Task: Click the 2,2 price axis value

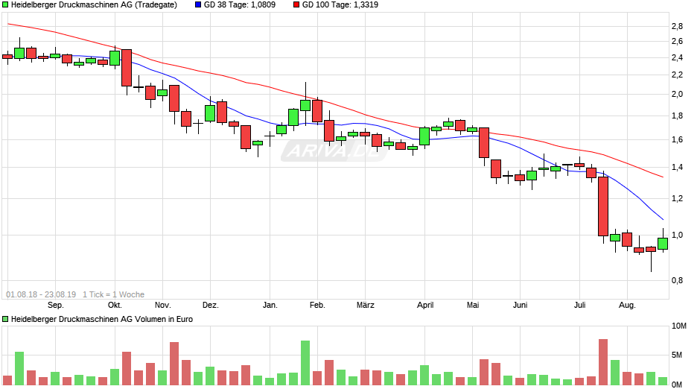Action: coord(677,75)
